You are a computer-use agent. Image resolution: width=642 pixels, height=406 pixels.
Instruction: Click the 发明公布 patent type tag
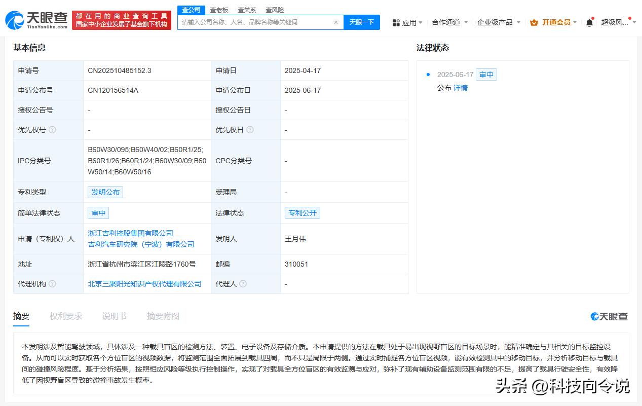105,192
